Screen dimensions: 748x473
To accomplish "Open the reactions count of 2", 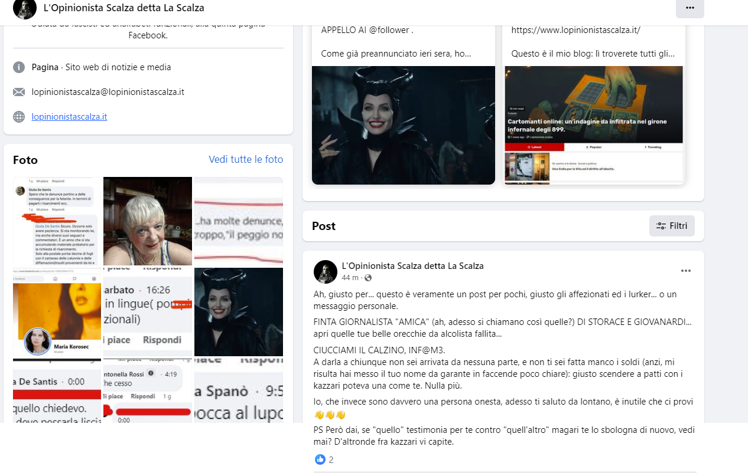I will [331, 460].
